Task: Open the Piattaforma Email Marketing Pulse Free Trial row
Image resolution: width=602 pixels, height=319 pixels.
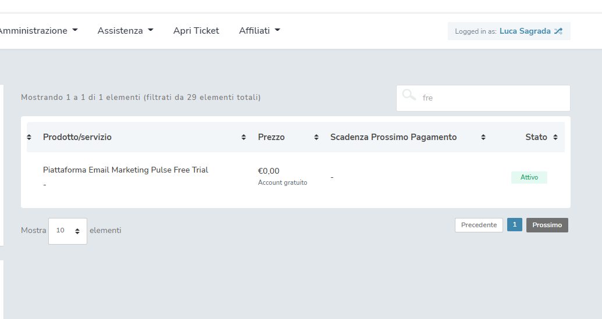Action: tap(295, 177)
